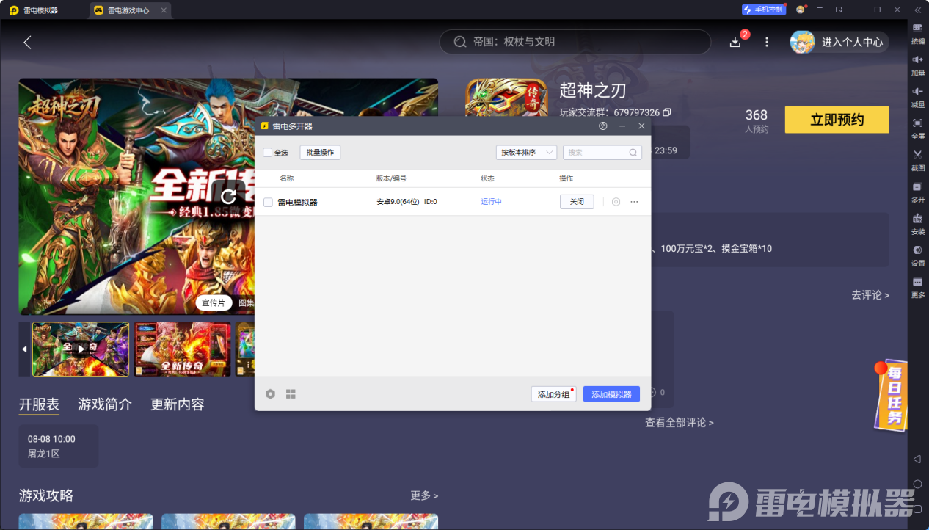929x530 pixels.
Task: Click the 运行中 status text
Action: click(492, 202)
